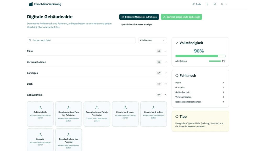Open the Tools menu
268x151 pixels.
[197, 4]
